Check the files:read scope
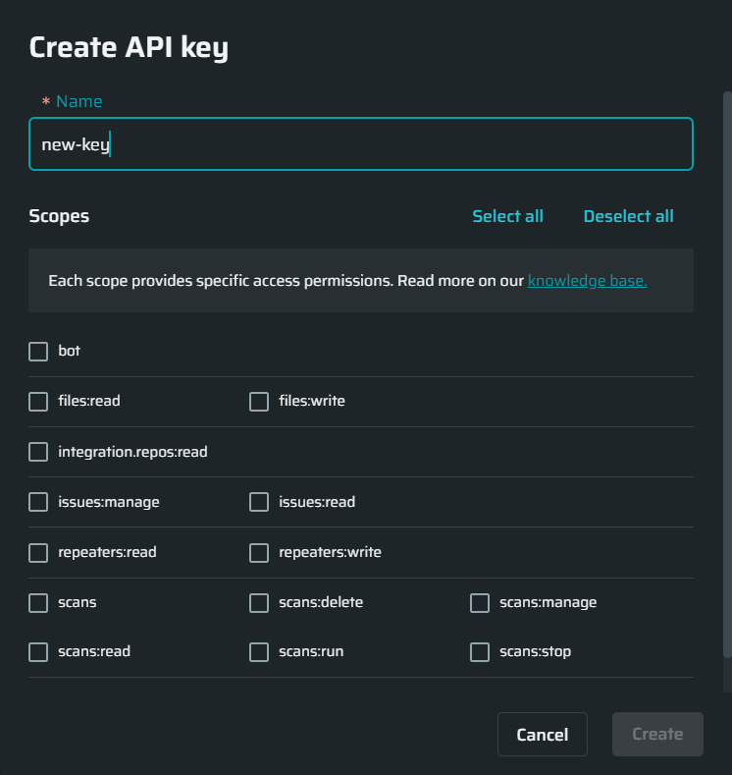 [38, 402]
